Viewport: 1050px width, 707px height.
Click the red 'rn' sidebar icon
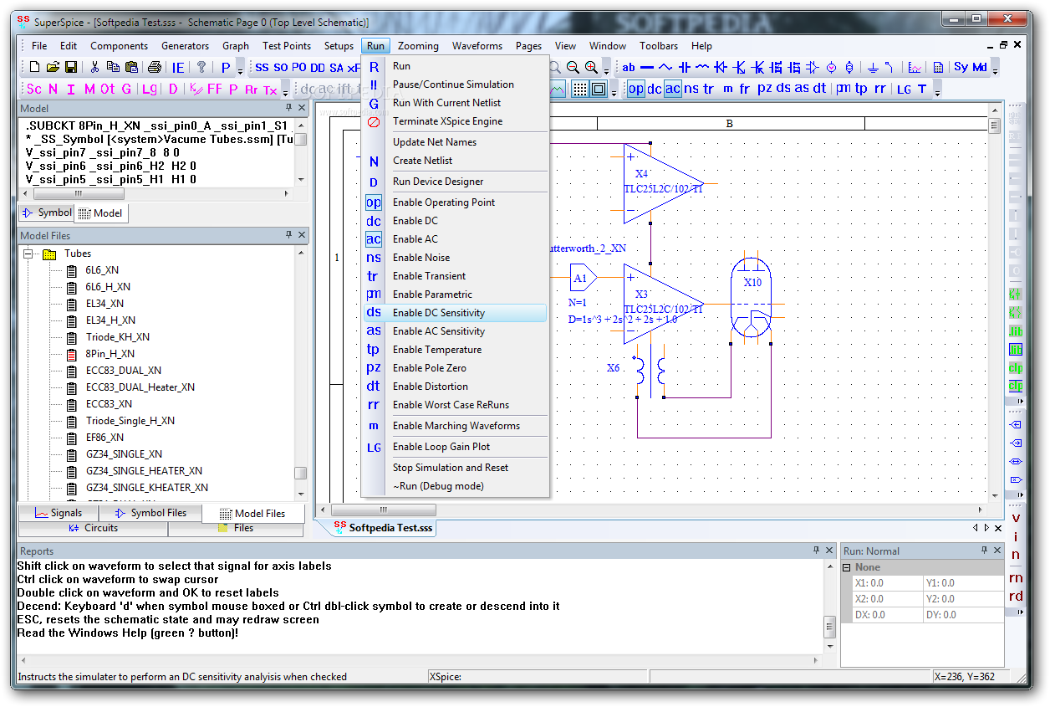tap(1016, 577)
